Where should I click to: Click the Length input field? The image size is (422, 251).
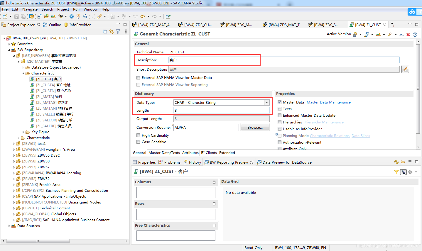click(222, 111)
